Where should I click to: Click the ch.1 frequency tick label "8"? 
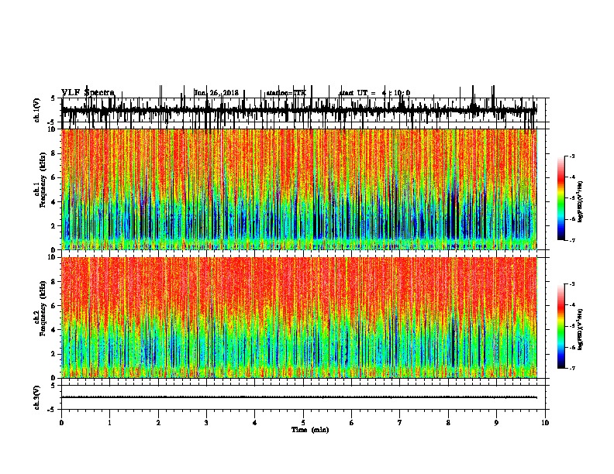tap(54, 153)
